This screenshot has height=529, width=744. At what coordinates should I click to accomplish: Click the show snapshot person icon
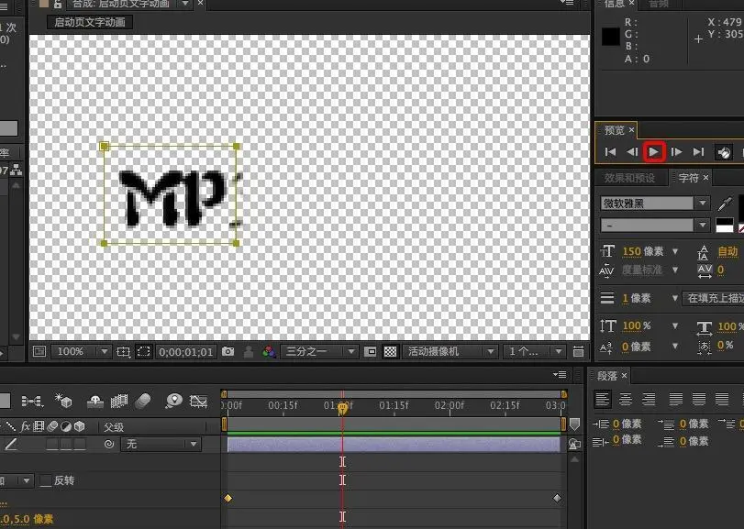coord(249,352)
